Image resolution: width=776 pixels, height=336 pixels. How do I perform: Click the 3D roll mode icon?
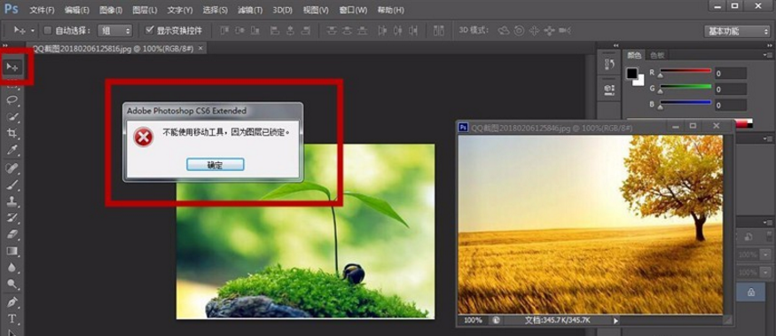tap(519, 31)
